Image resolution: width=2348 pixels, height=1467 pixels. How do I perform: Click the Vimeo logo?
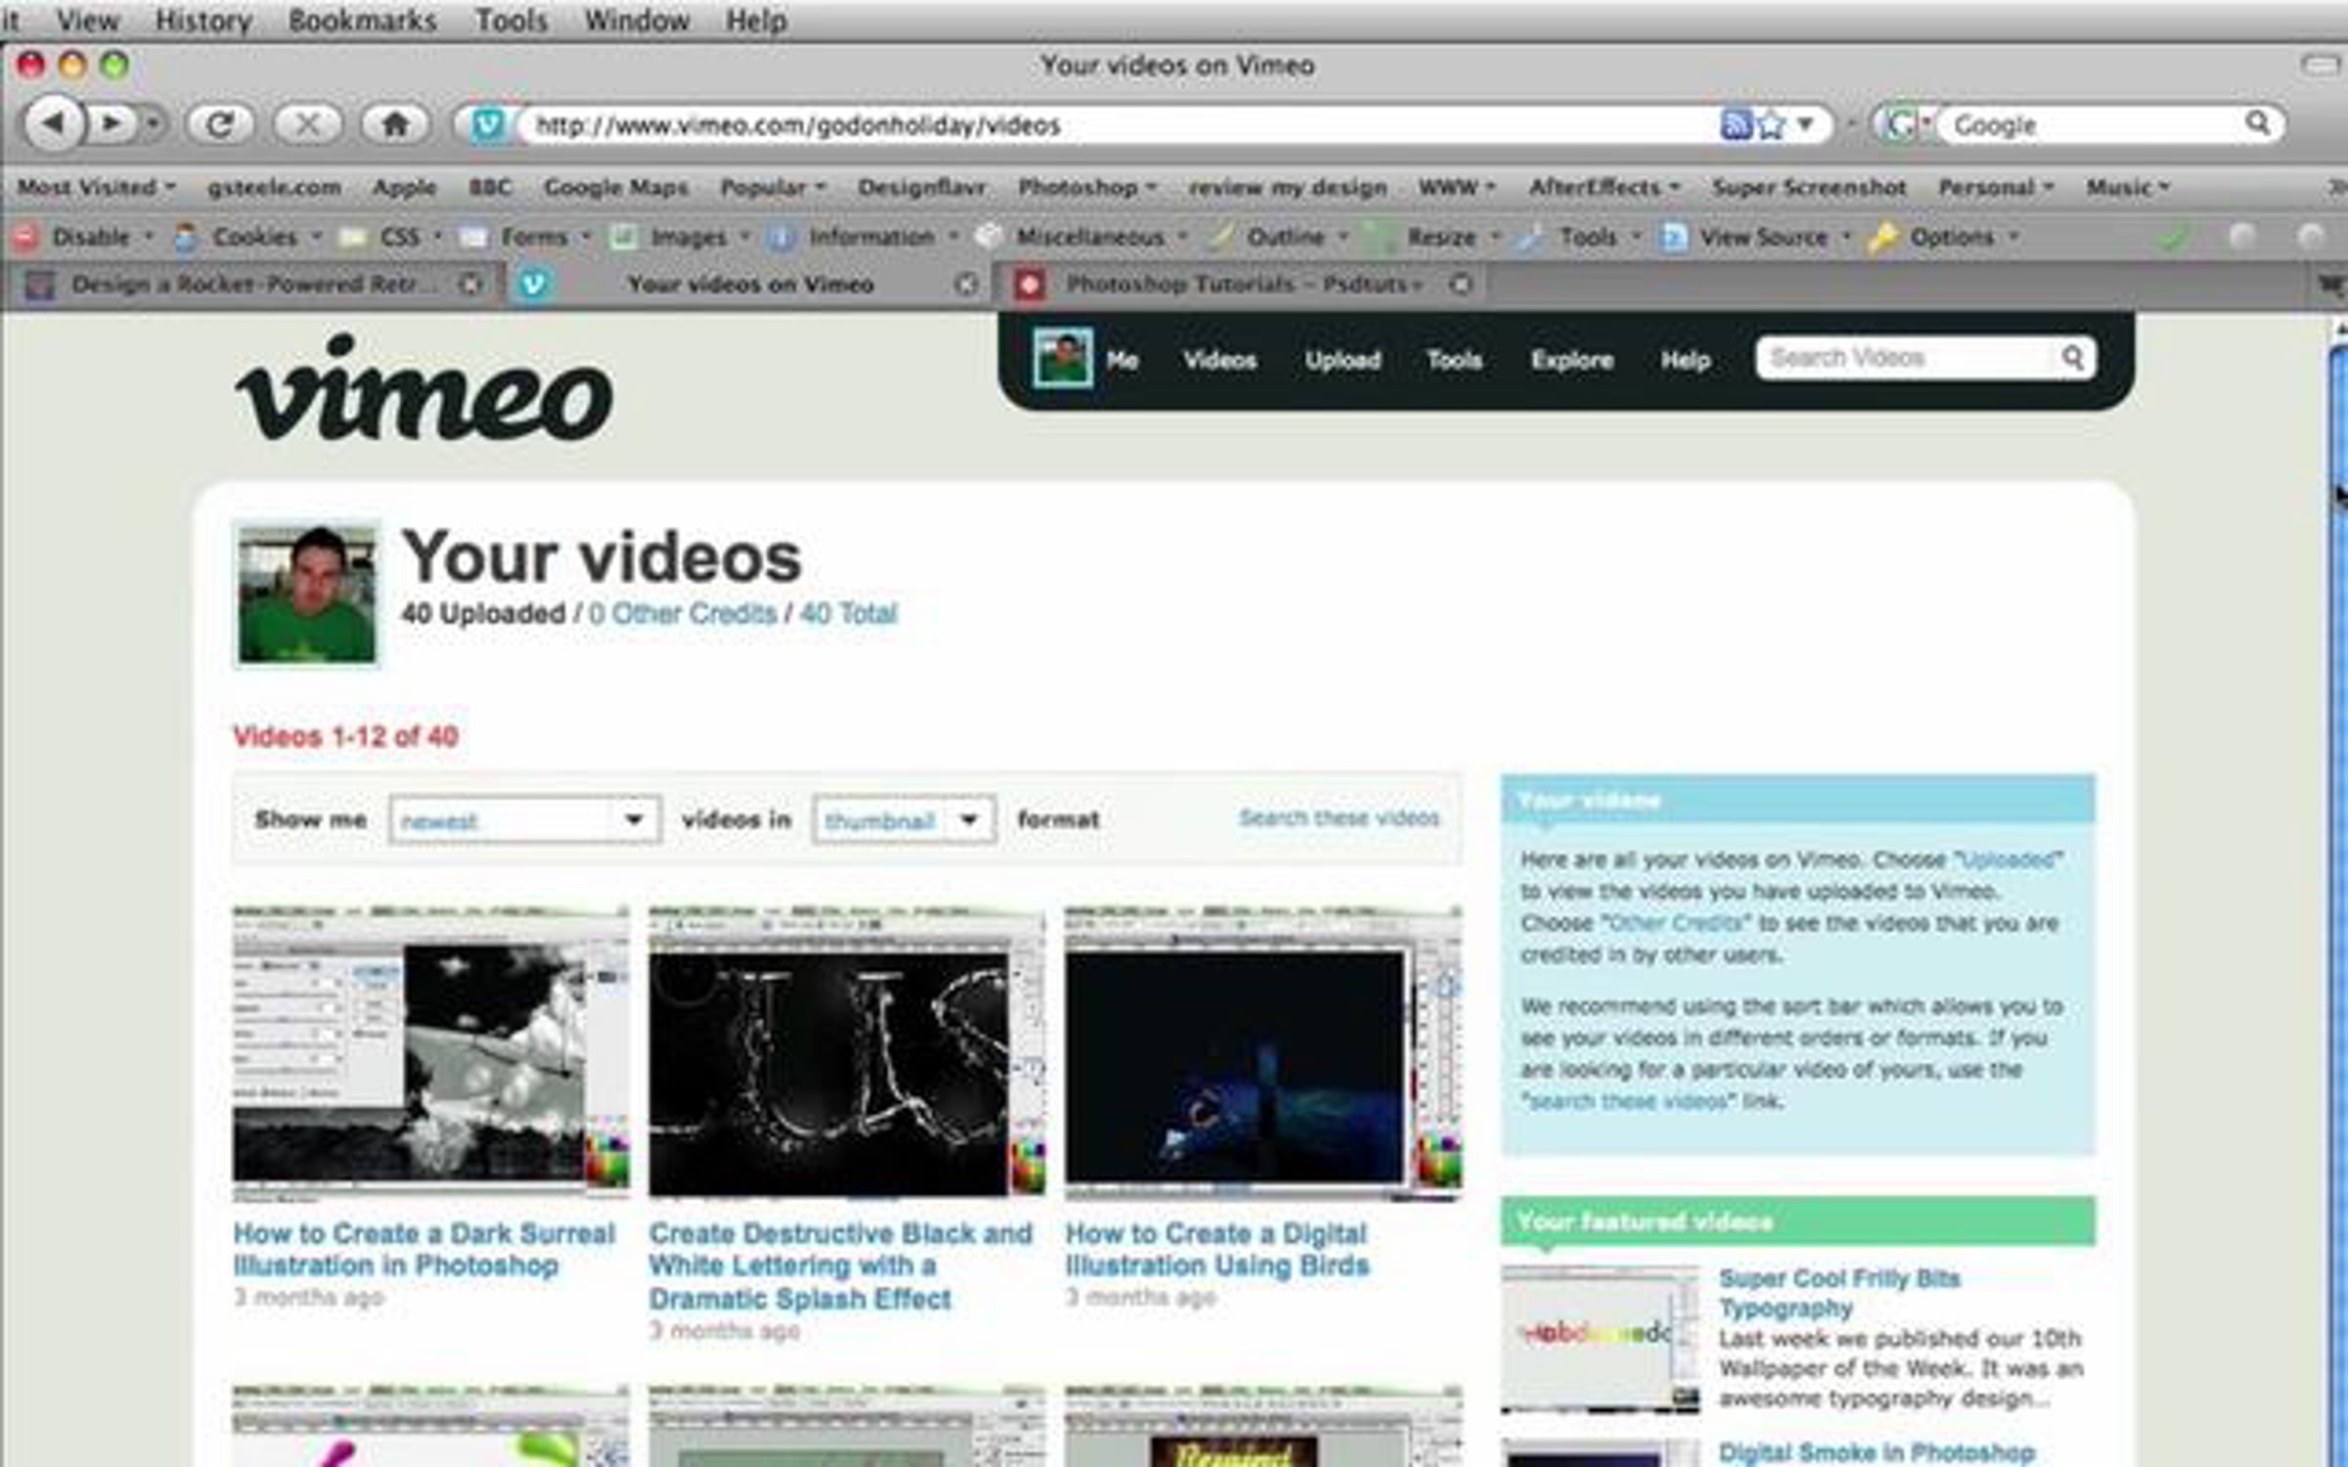coord(424,389)
